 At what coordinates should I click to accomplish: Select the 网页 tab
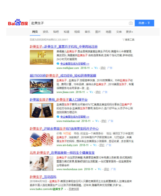[x=35, y=32]
